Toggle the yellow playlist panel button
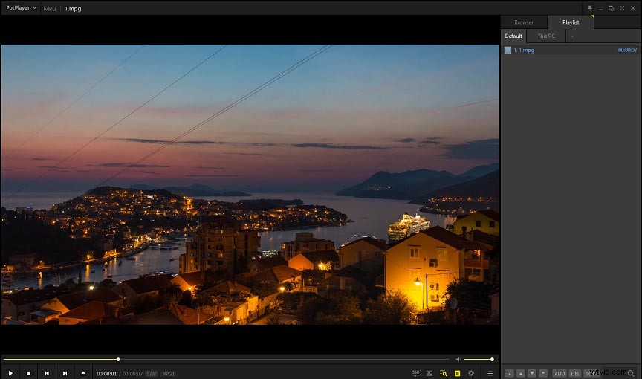Image resolution: width=642 pixels, height=379 pixels. [x=458, y=373]
